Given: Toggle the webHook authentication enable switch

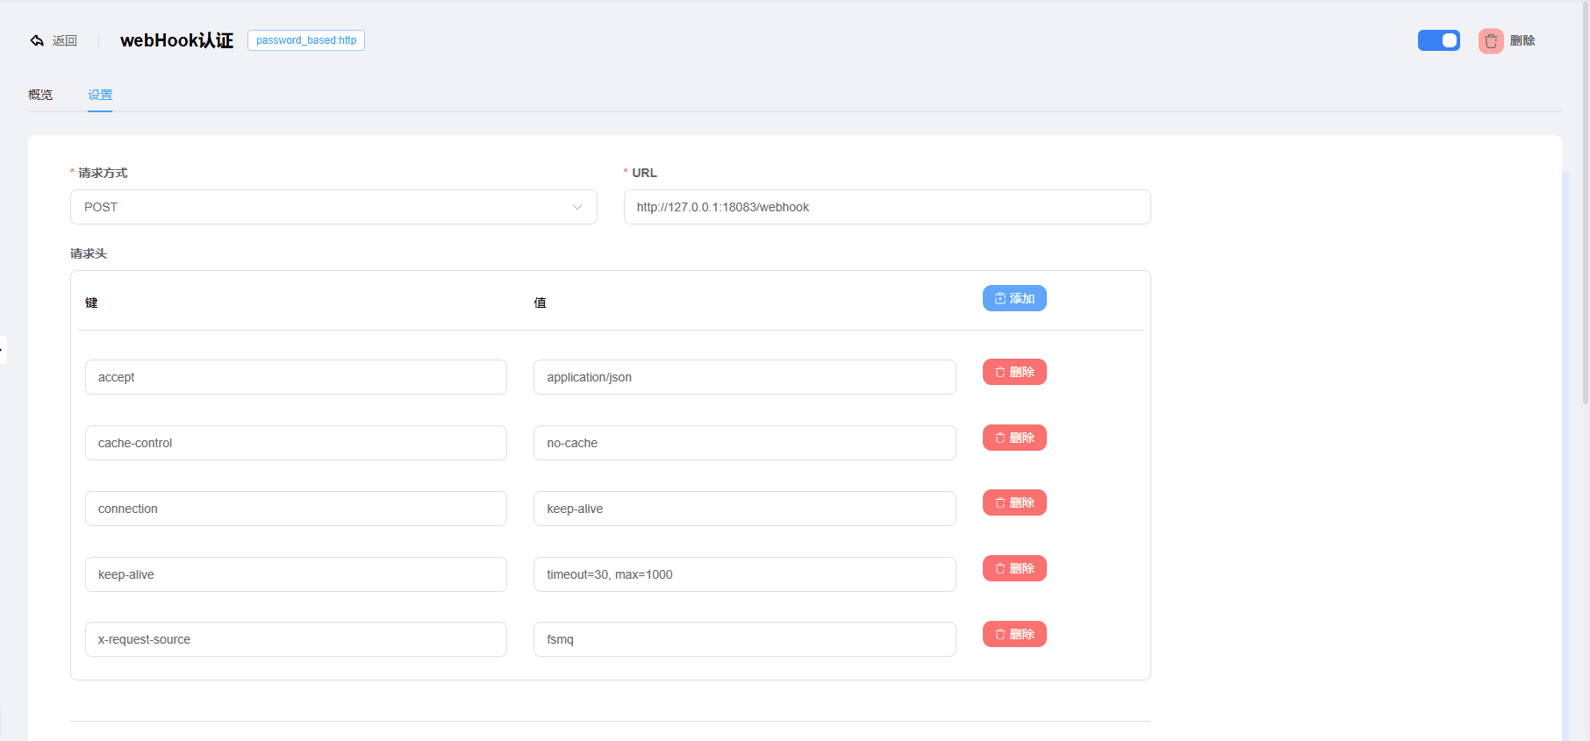Looking at the screenshot, I should click(x=1439, y=40).
